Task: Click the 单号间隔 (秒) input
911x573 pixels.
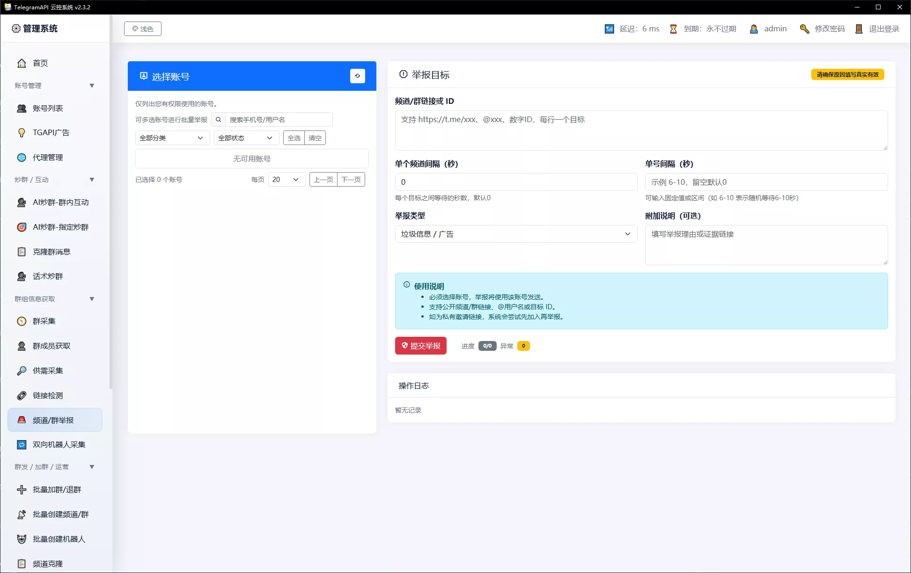Action: coord(766,182)
